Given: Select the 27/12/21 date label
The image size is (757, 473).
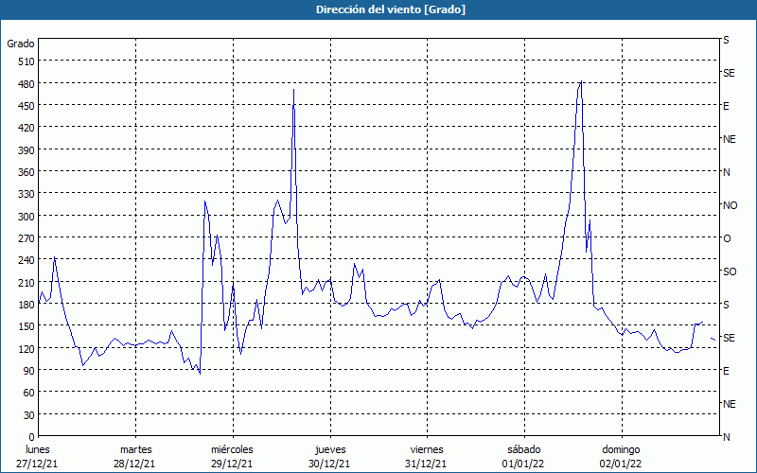Looking at the screenshot, I should [x=37, y=464].
